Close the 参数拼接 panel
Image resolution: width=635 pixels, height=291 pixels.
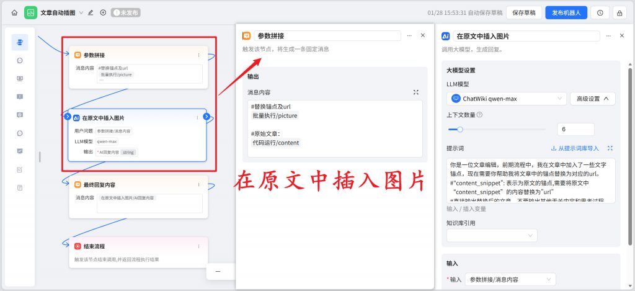(423, 35)
